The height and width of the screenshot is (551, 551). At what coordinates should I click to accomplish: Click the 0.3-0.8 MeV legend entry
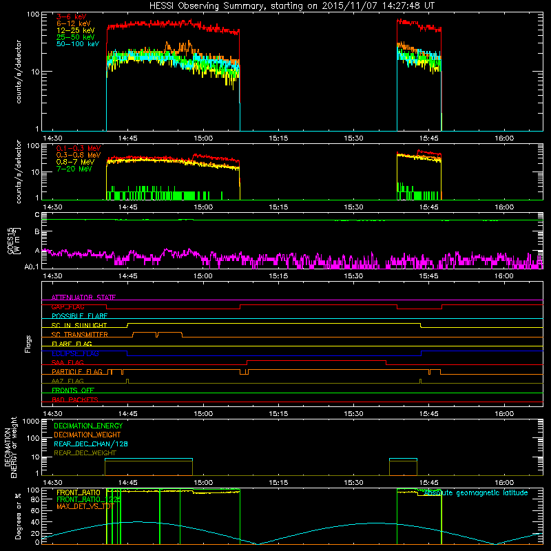(79, 155)
